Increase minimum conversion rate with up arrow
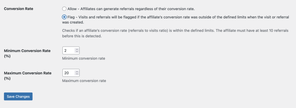 77,49
